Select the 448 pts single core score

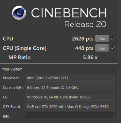pyautogui.click(x=84, y=48)
